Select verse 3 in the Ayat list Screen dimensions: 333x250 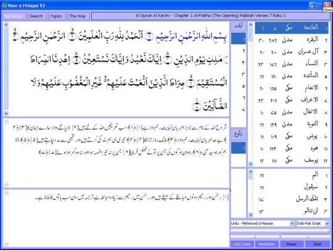pyautogui.click(x=239, y=62)
